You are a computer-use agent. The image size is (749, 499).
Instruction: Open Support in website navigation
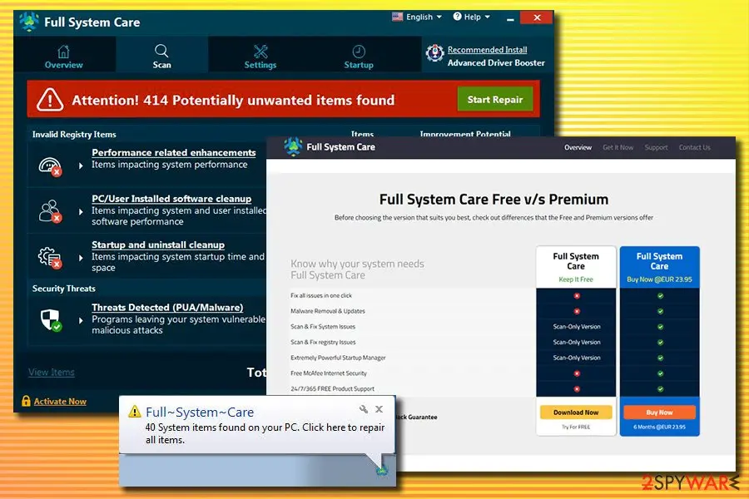(656, 147)
